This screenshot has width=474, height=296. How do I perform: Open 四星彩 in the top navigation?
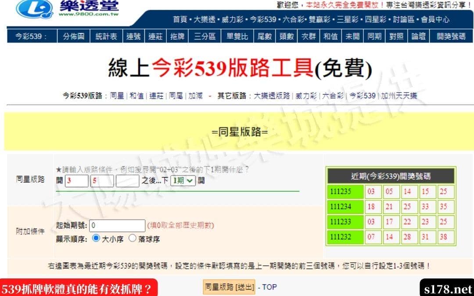click(375, 20)
